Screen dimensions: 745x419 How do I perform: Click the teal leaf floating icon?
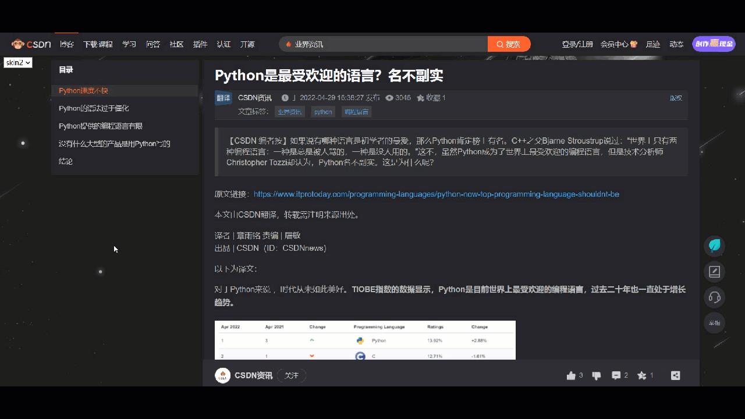tap(715, 246)
